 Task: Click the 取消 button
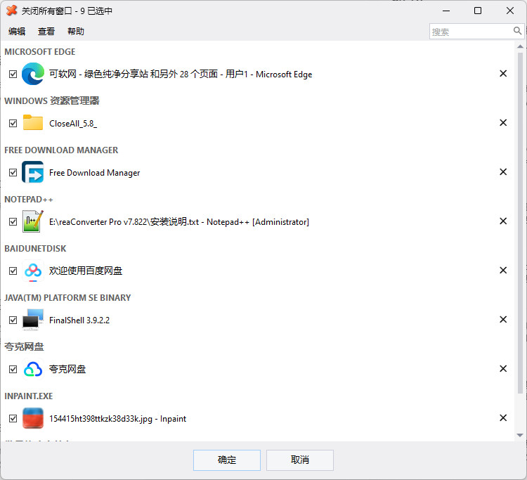[300, 460]
